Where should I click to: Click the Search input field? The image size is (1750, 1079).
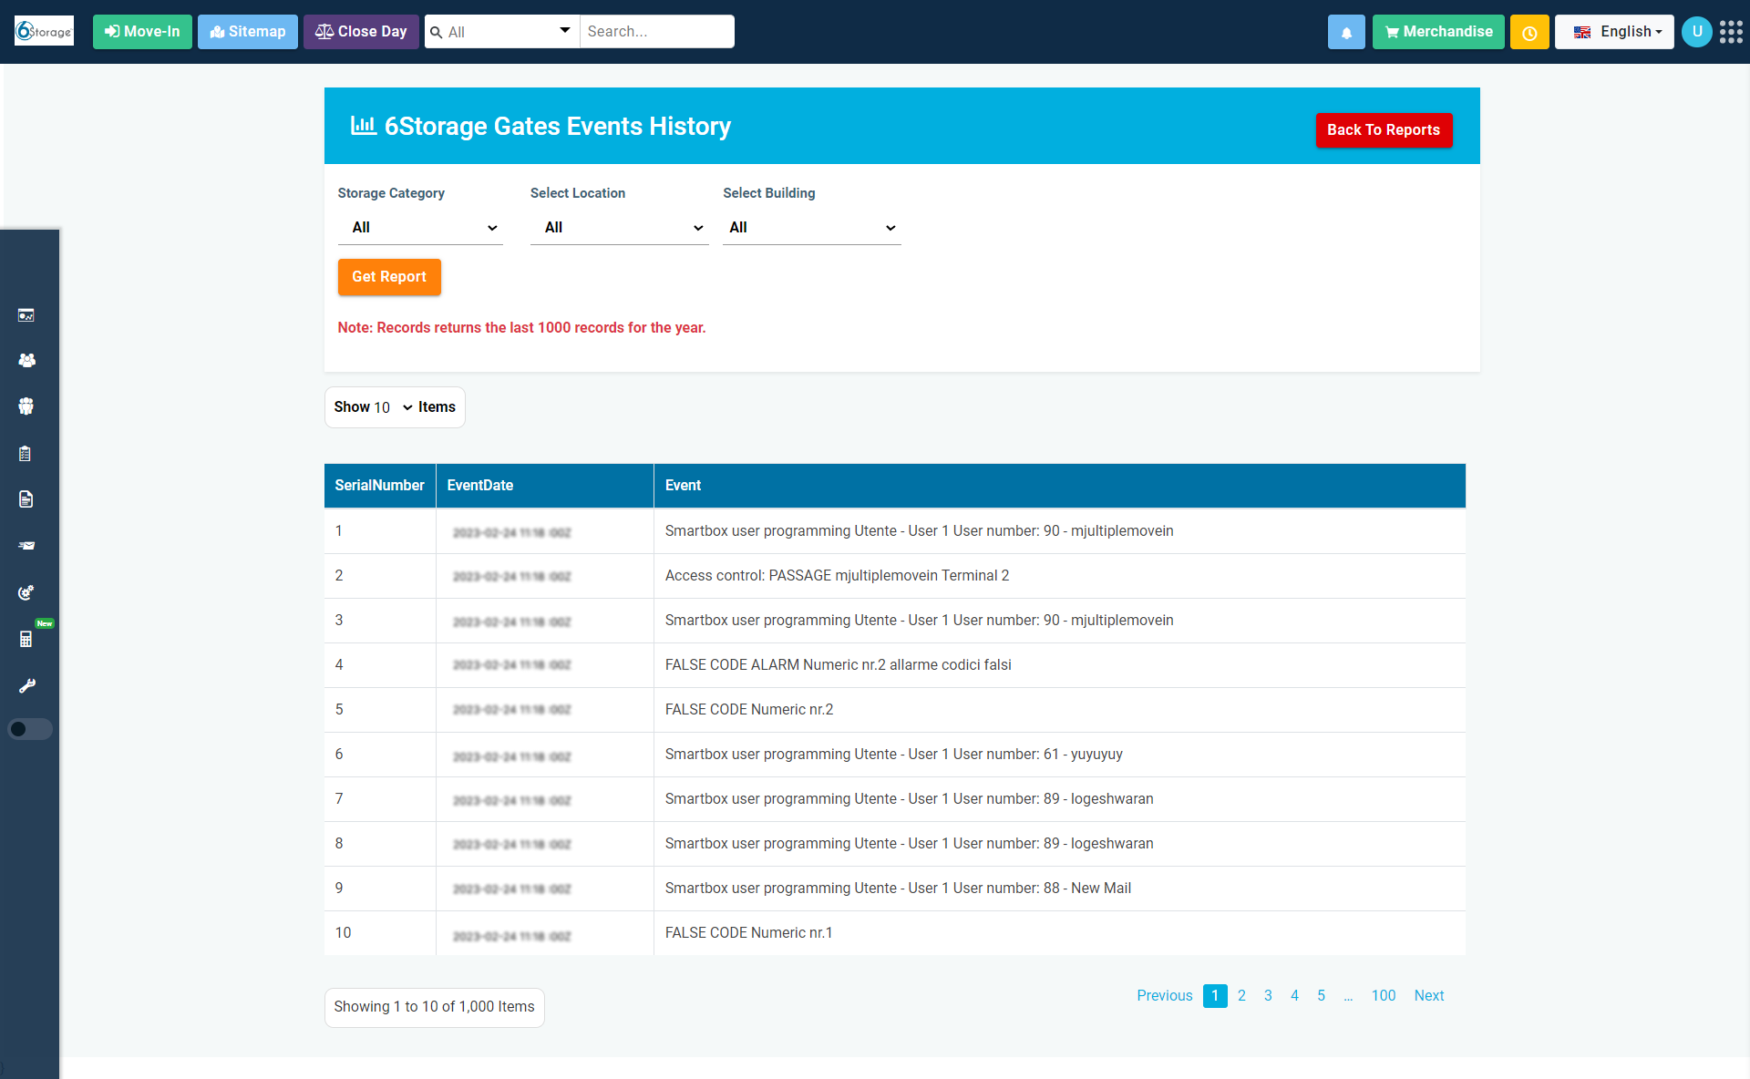click(656, 32)
